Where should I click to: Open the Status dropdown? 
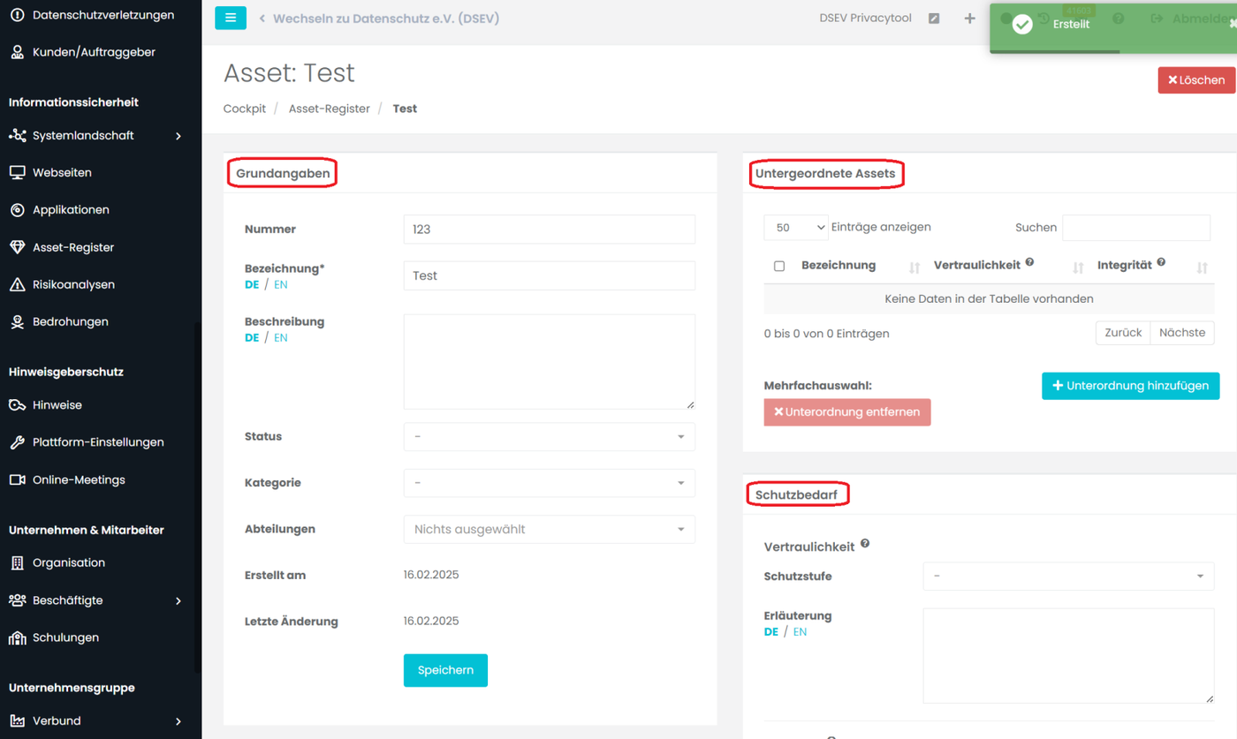(549, 436)
